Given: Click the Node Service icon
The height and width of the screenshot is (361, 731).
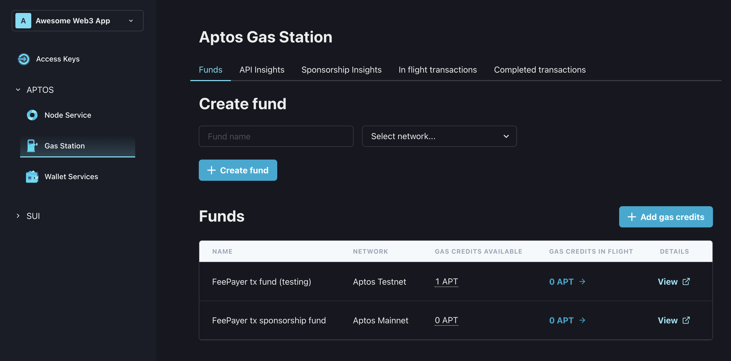Looking at the screenshot, I should click(x=32, y=115).
